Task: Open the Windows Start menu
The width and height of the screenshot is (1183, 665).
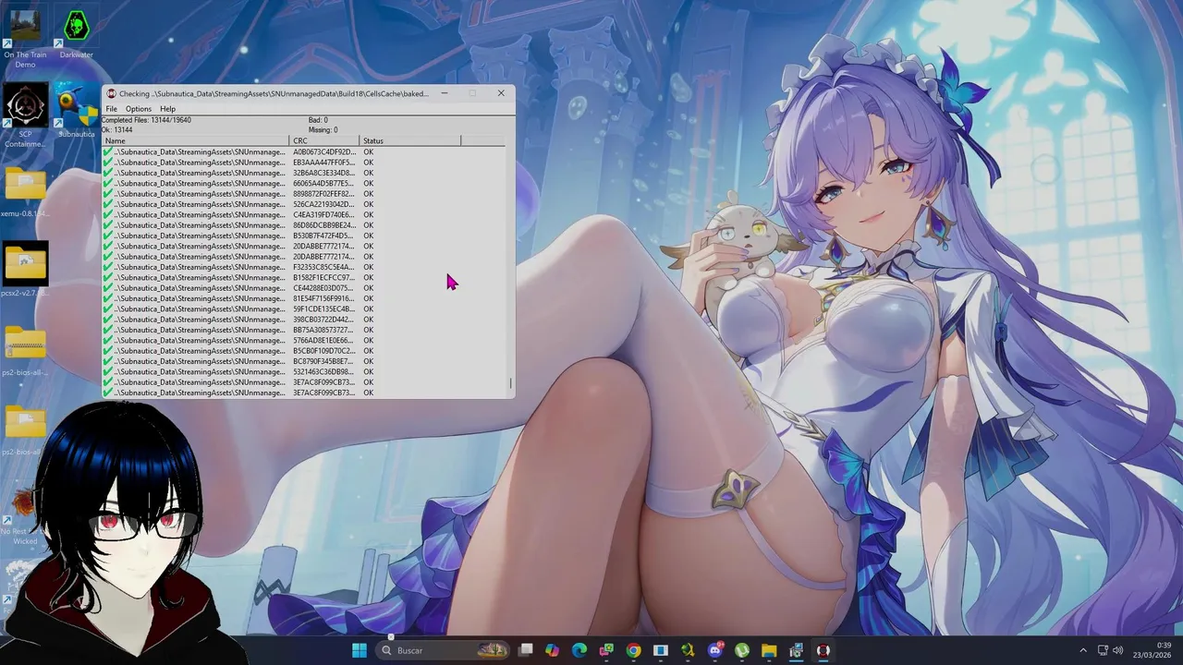Action: 359,650
